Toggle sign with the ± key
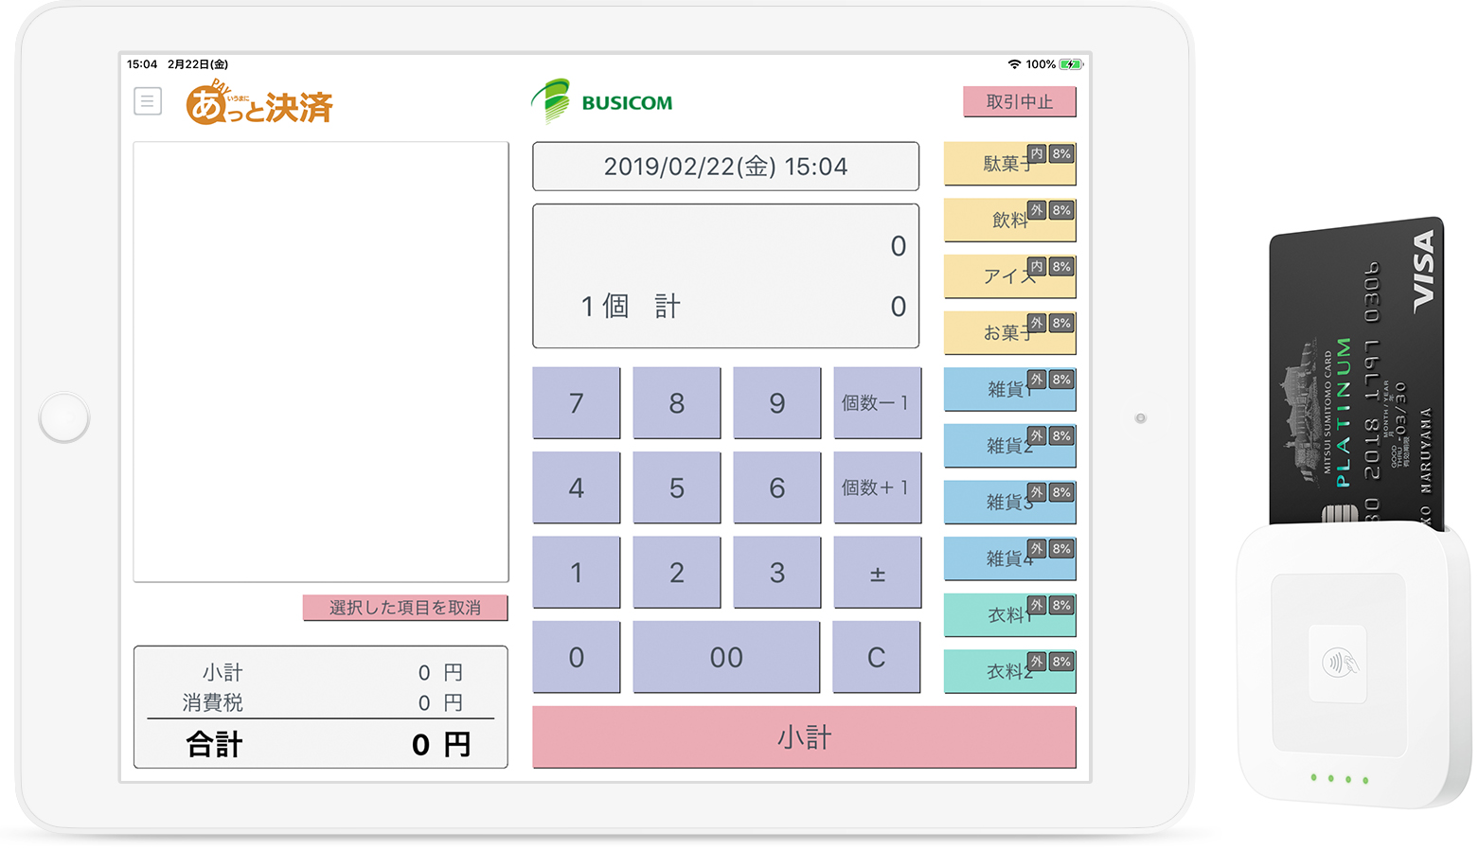Image resolution: width=1479 pixels, height=850 pixels. coord(876,573)
